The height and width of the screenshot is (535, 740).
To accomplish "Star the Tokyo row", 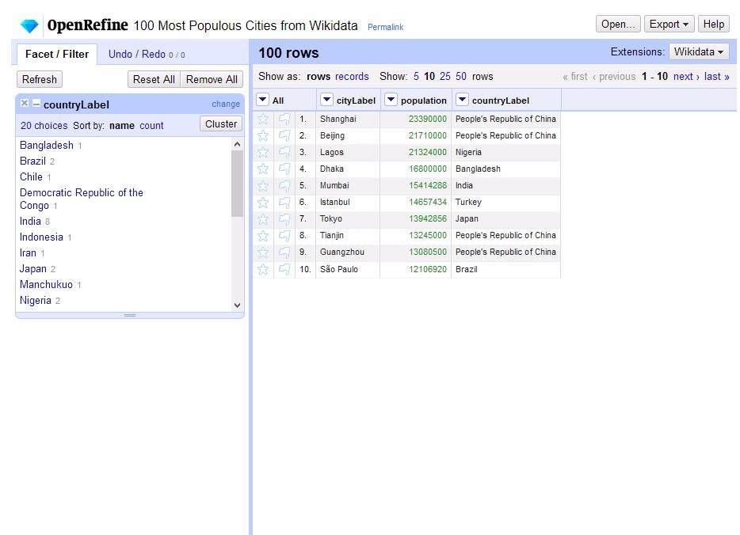I will (263, 218).
